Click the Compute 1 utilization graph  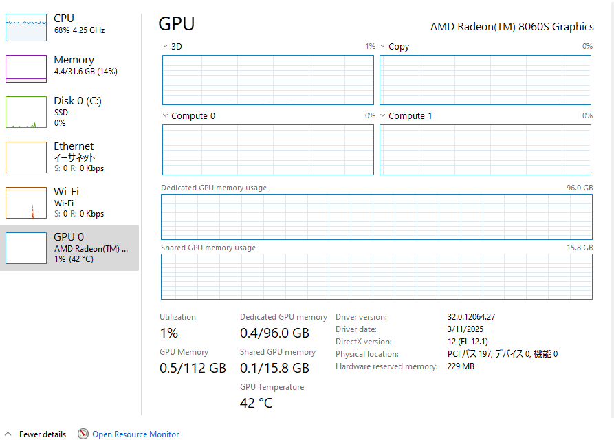click(485, 150)
